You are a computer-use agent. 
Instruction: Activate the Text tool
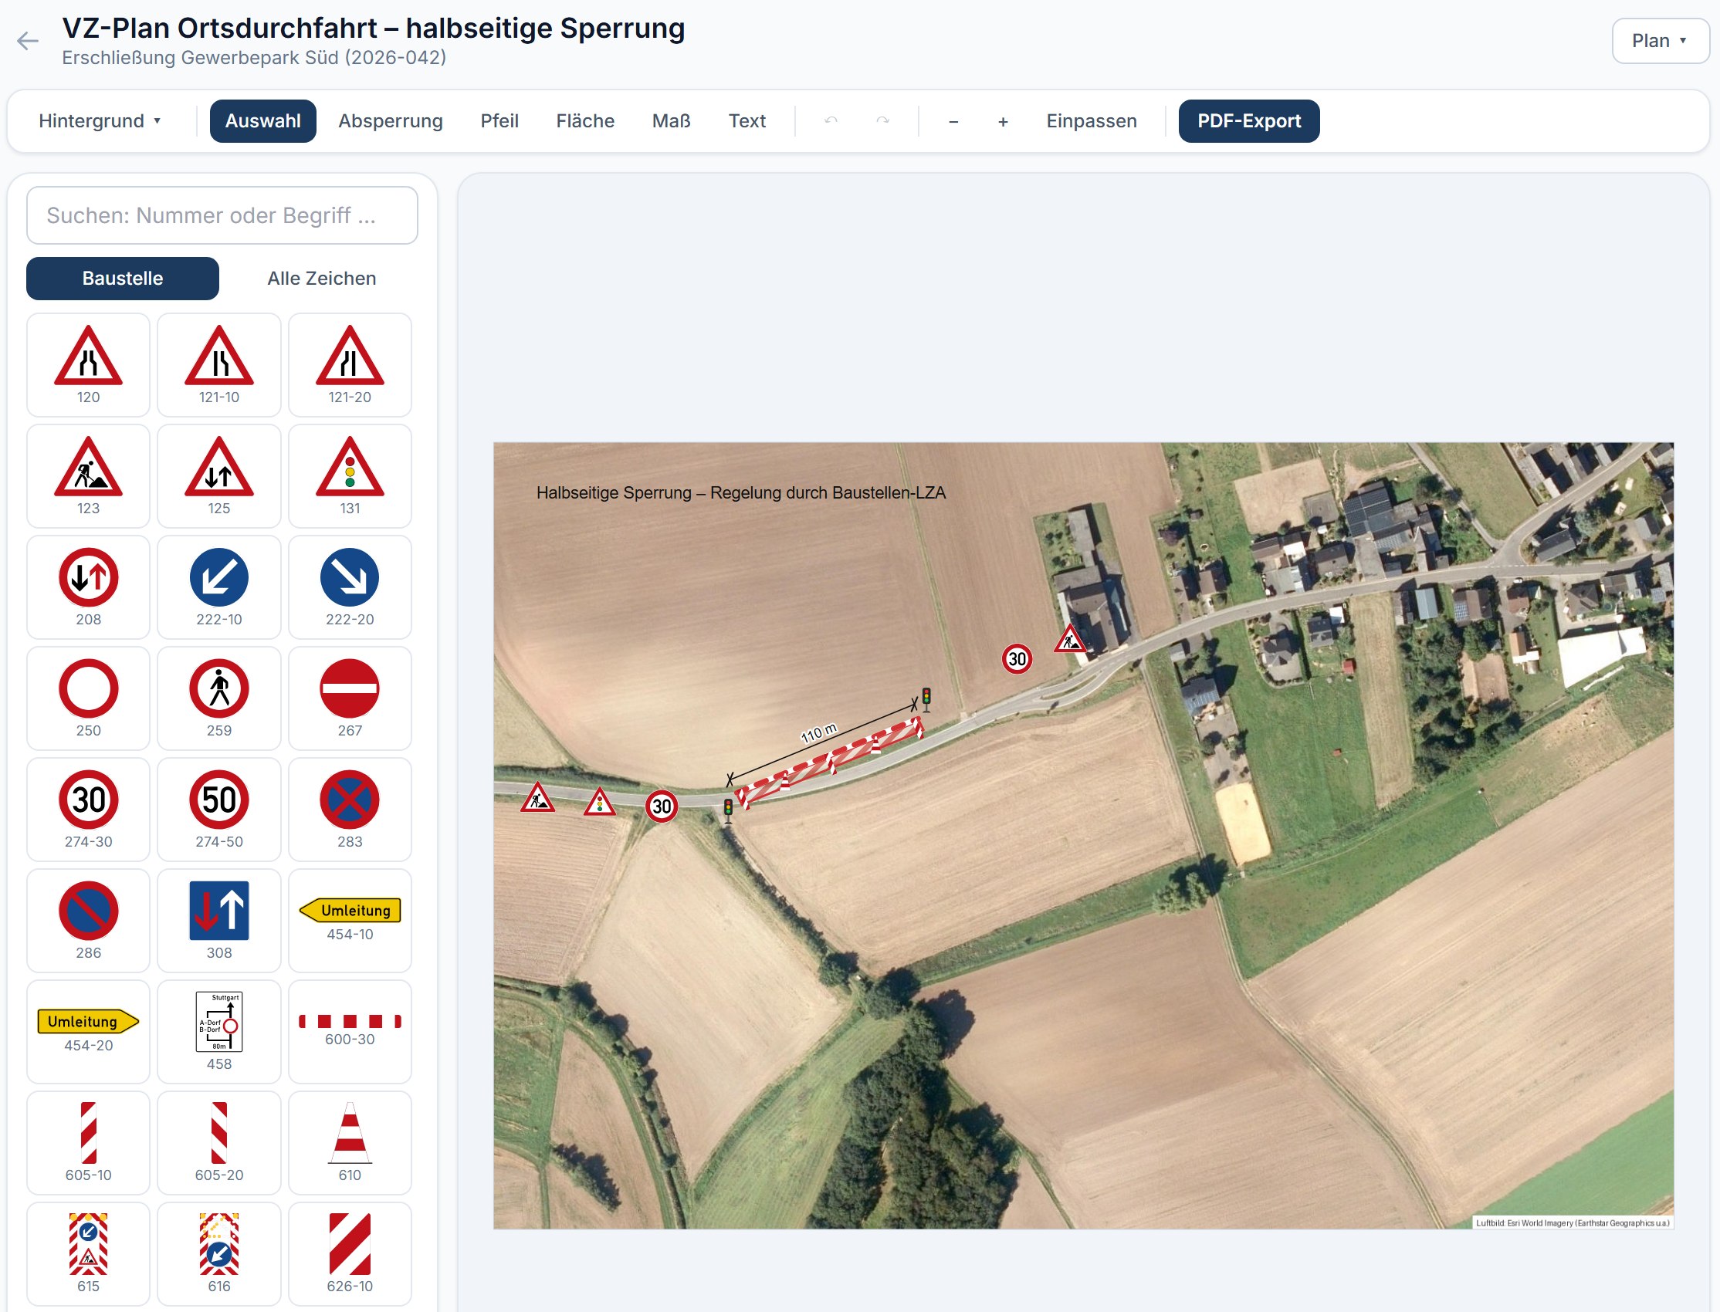pyautogui.click(x=747, y=121)
